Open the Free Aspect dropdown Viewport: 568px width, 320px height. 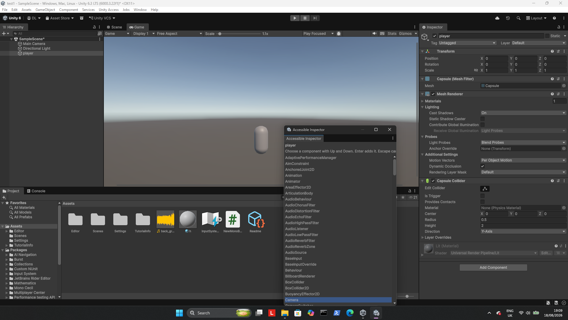(179, 33)
